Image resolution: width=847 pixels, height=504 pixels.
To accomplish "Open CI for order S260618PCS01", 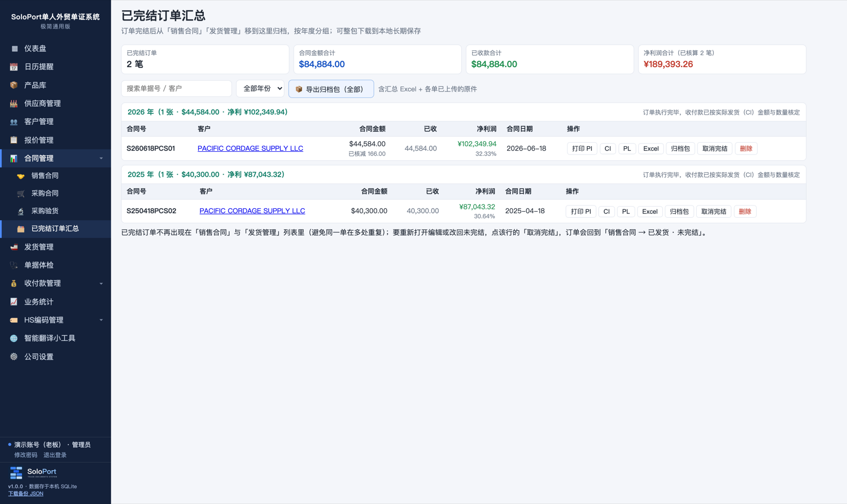I will pos(608,148).
